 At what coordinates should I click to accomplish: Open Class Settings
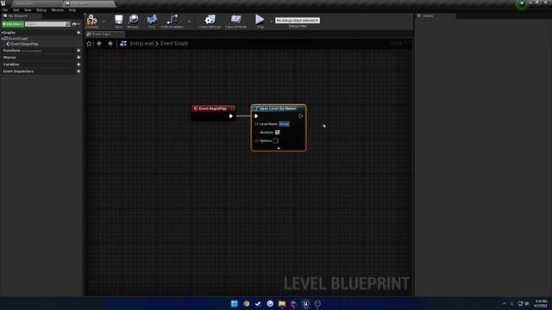(210, 21)
